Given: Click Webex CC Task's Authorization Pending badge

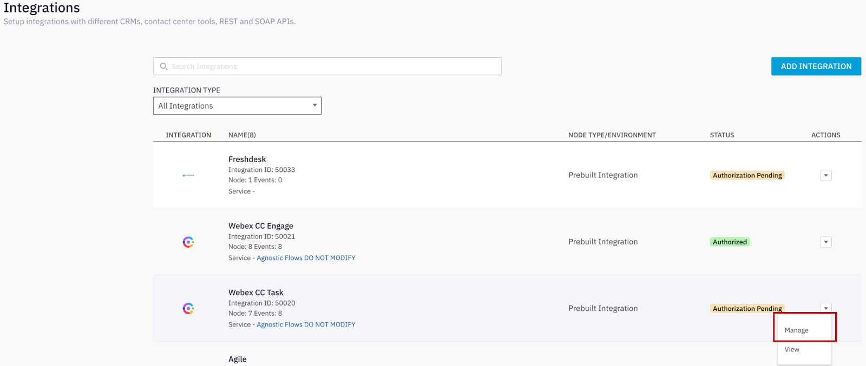Looking at the screenshot, I should click(x=747, y=309).
